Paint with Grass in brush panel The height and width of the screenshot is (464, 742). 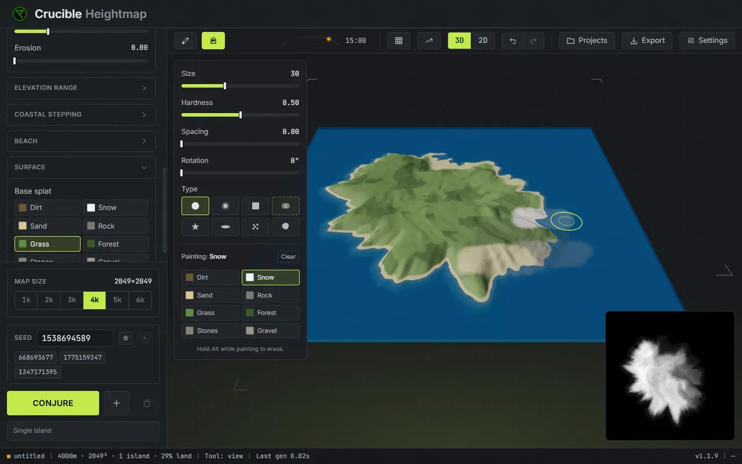(210, 313)
